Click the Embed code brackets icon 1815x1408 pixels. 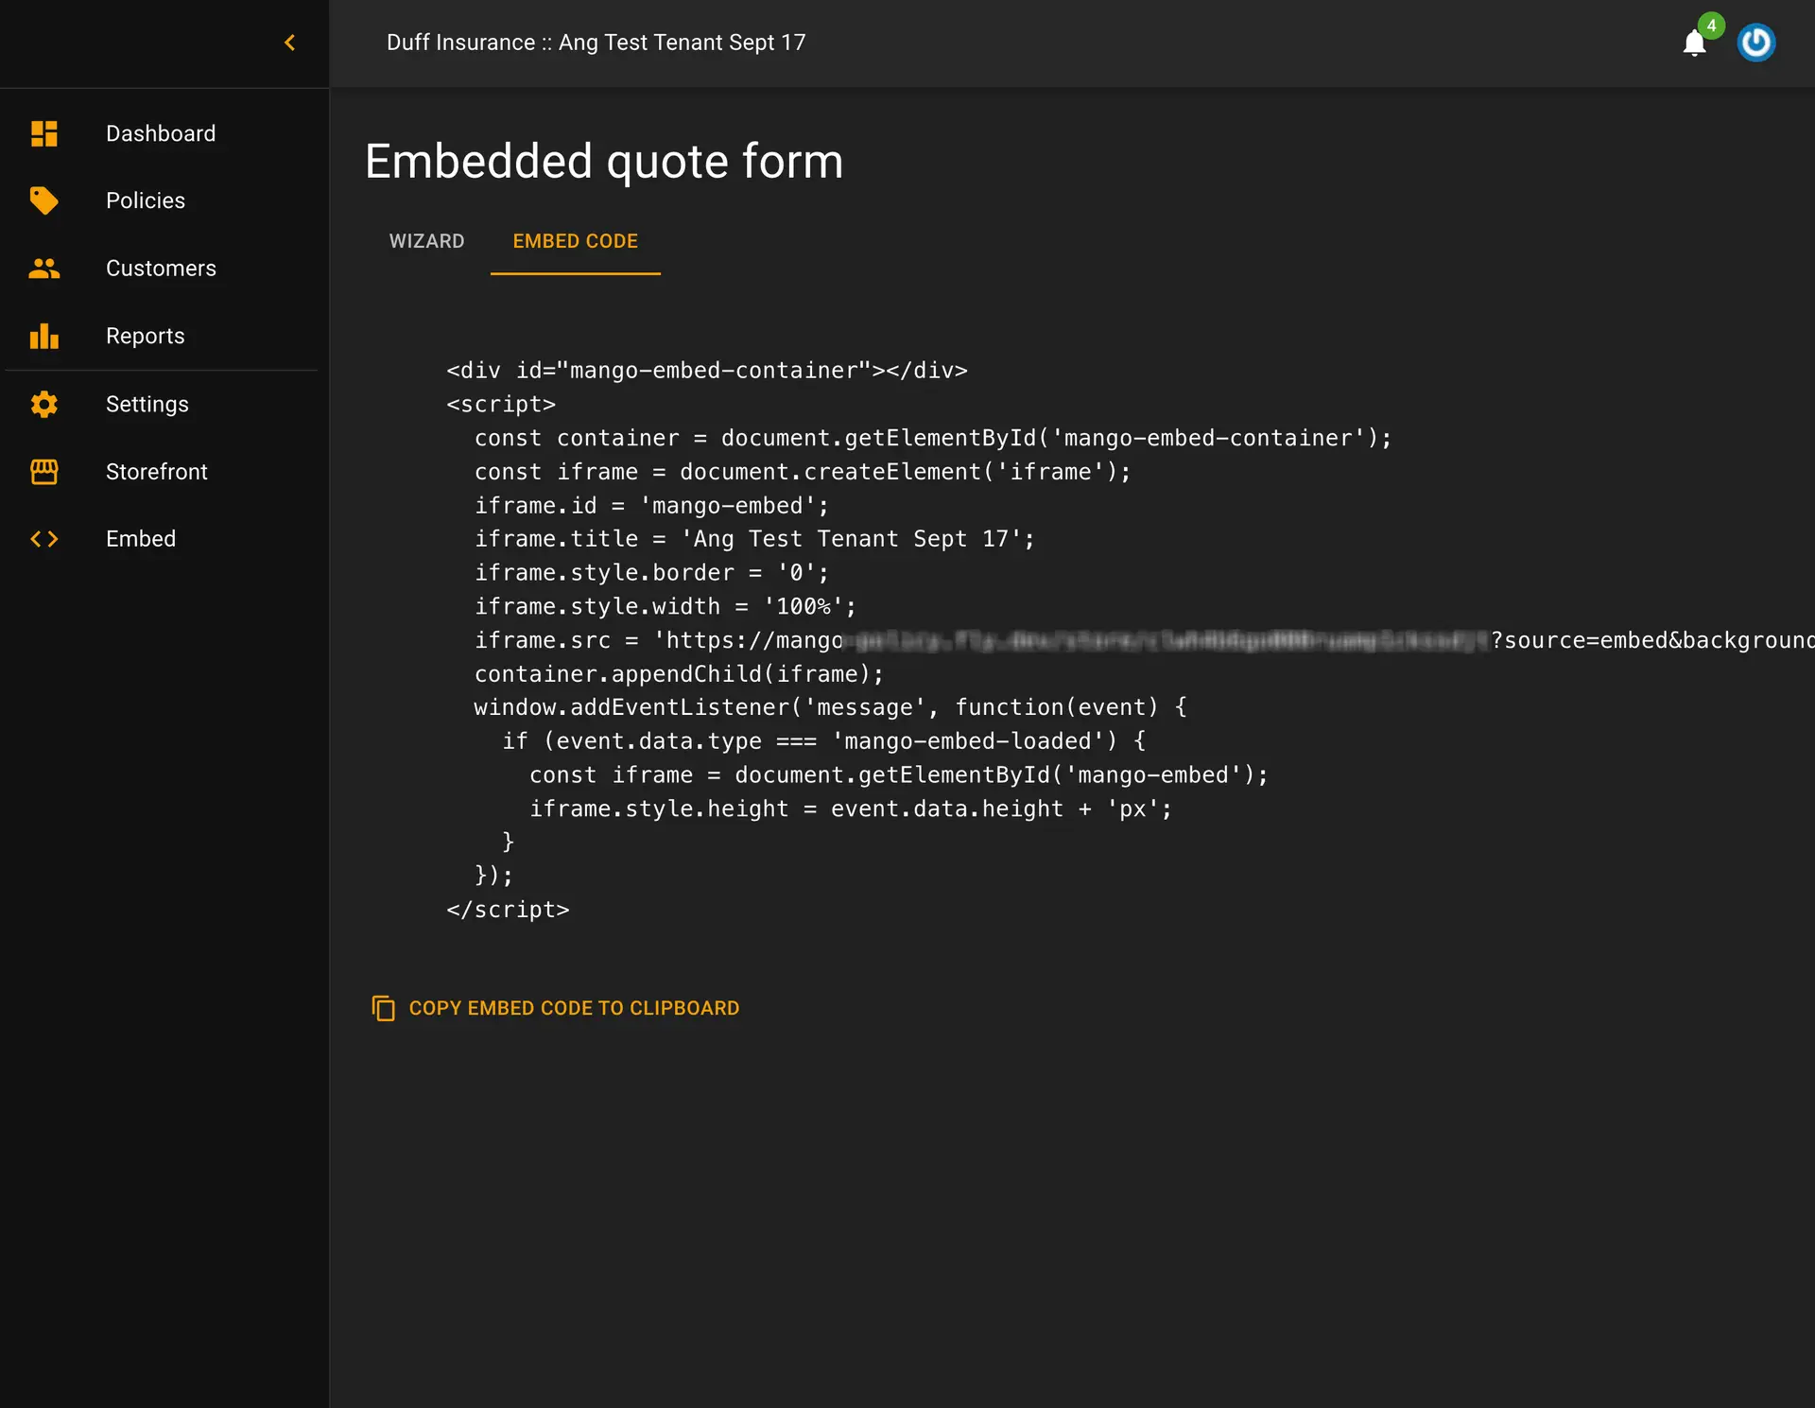tap(44, 539)
